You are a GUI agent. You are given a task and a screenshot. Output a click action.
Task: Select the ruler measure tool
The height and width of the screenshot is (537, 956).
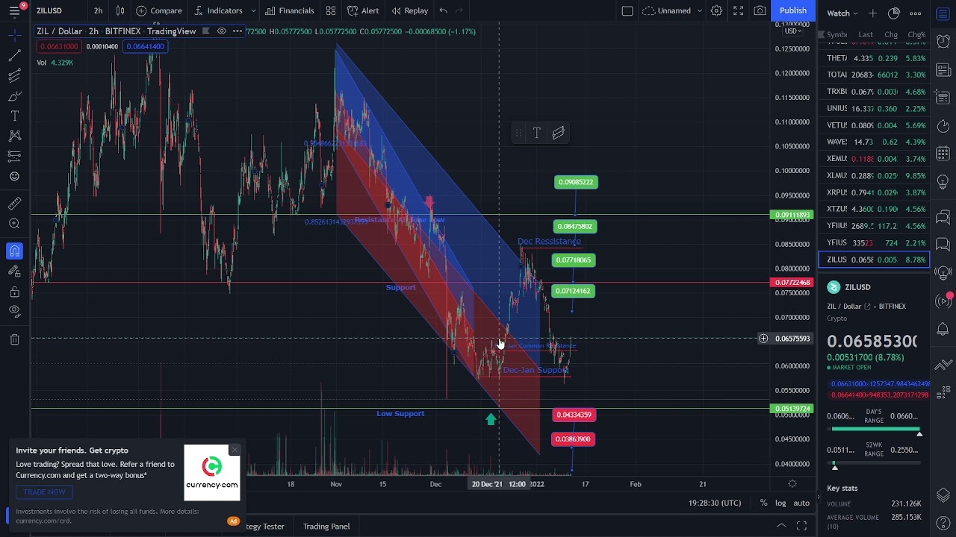[x=14, y=204]
